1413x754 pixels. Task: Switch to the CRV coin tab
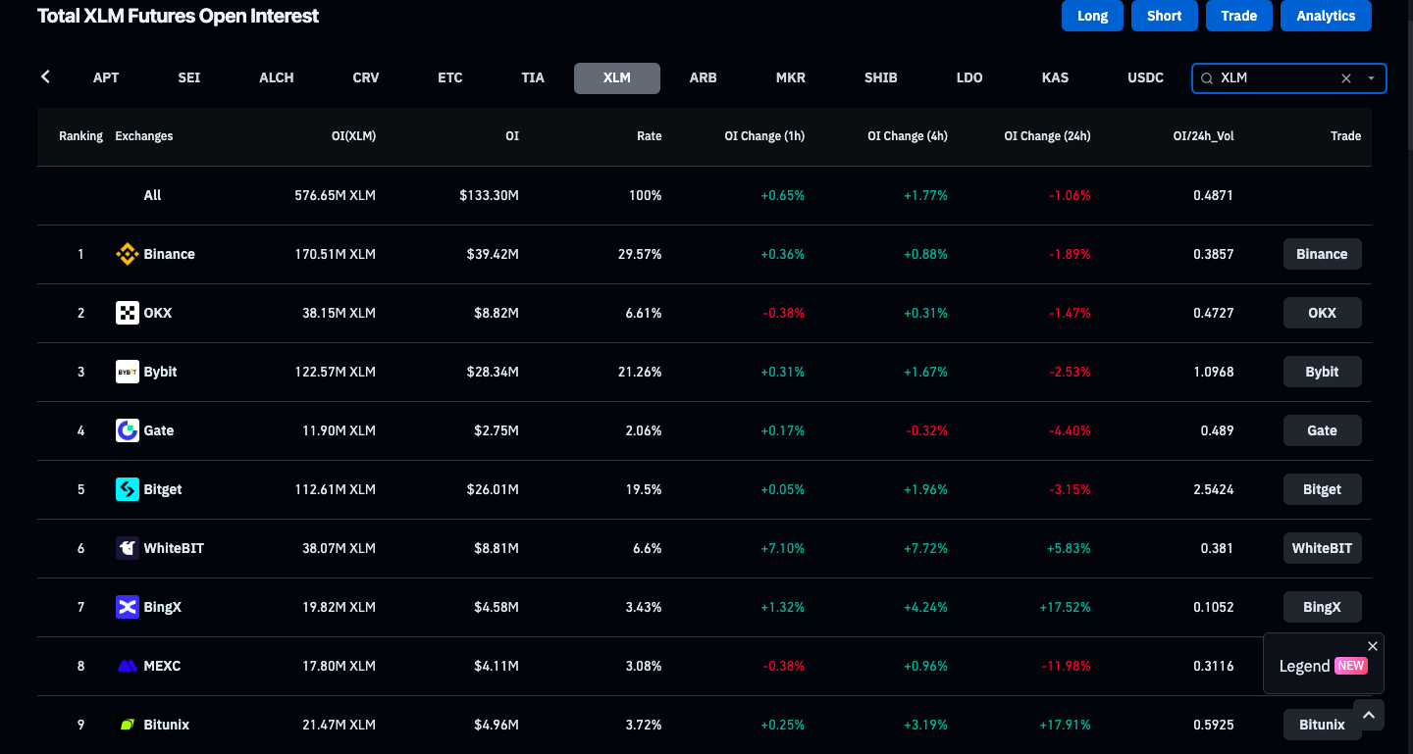pyautogui.click(x=366, y=77)
